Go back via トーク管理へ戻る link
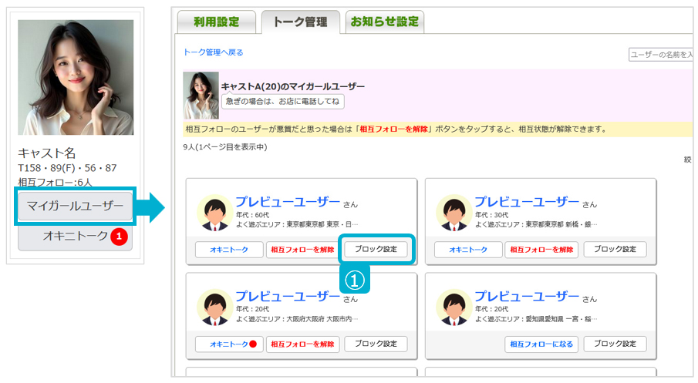 coord(213,52)
